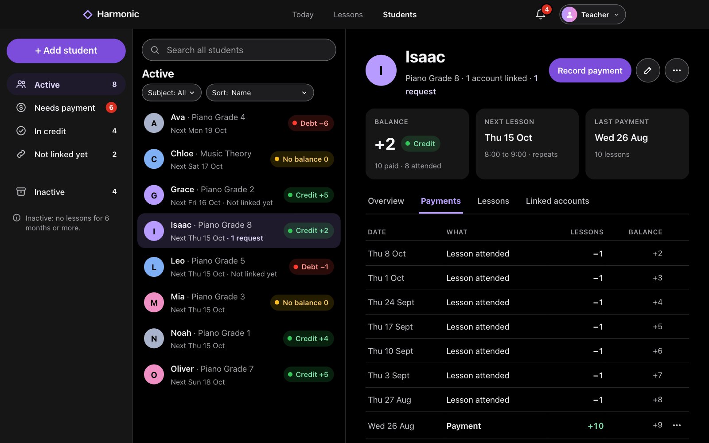Image resolution: width=709 pixels, height=443 pixels.
Task: Click the Thu 8 Oct lesson row date
Action: click(386, 253)
